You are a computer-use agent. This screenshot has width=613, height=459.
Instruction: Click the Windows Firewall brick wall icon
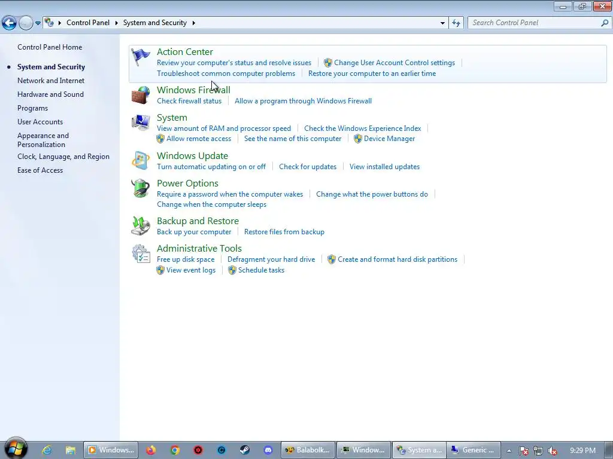[140, 95]
